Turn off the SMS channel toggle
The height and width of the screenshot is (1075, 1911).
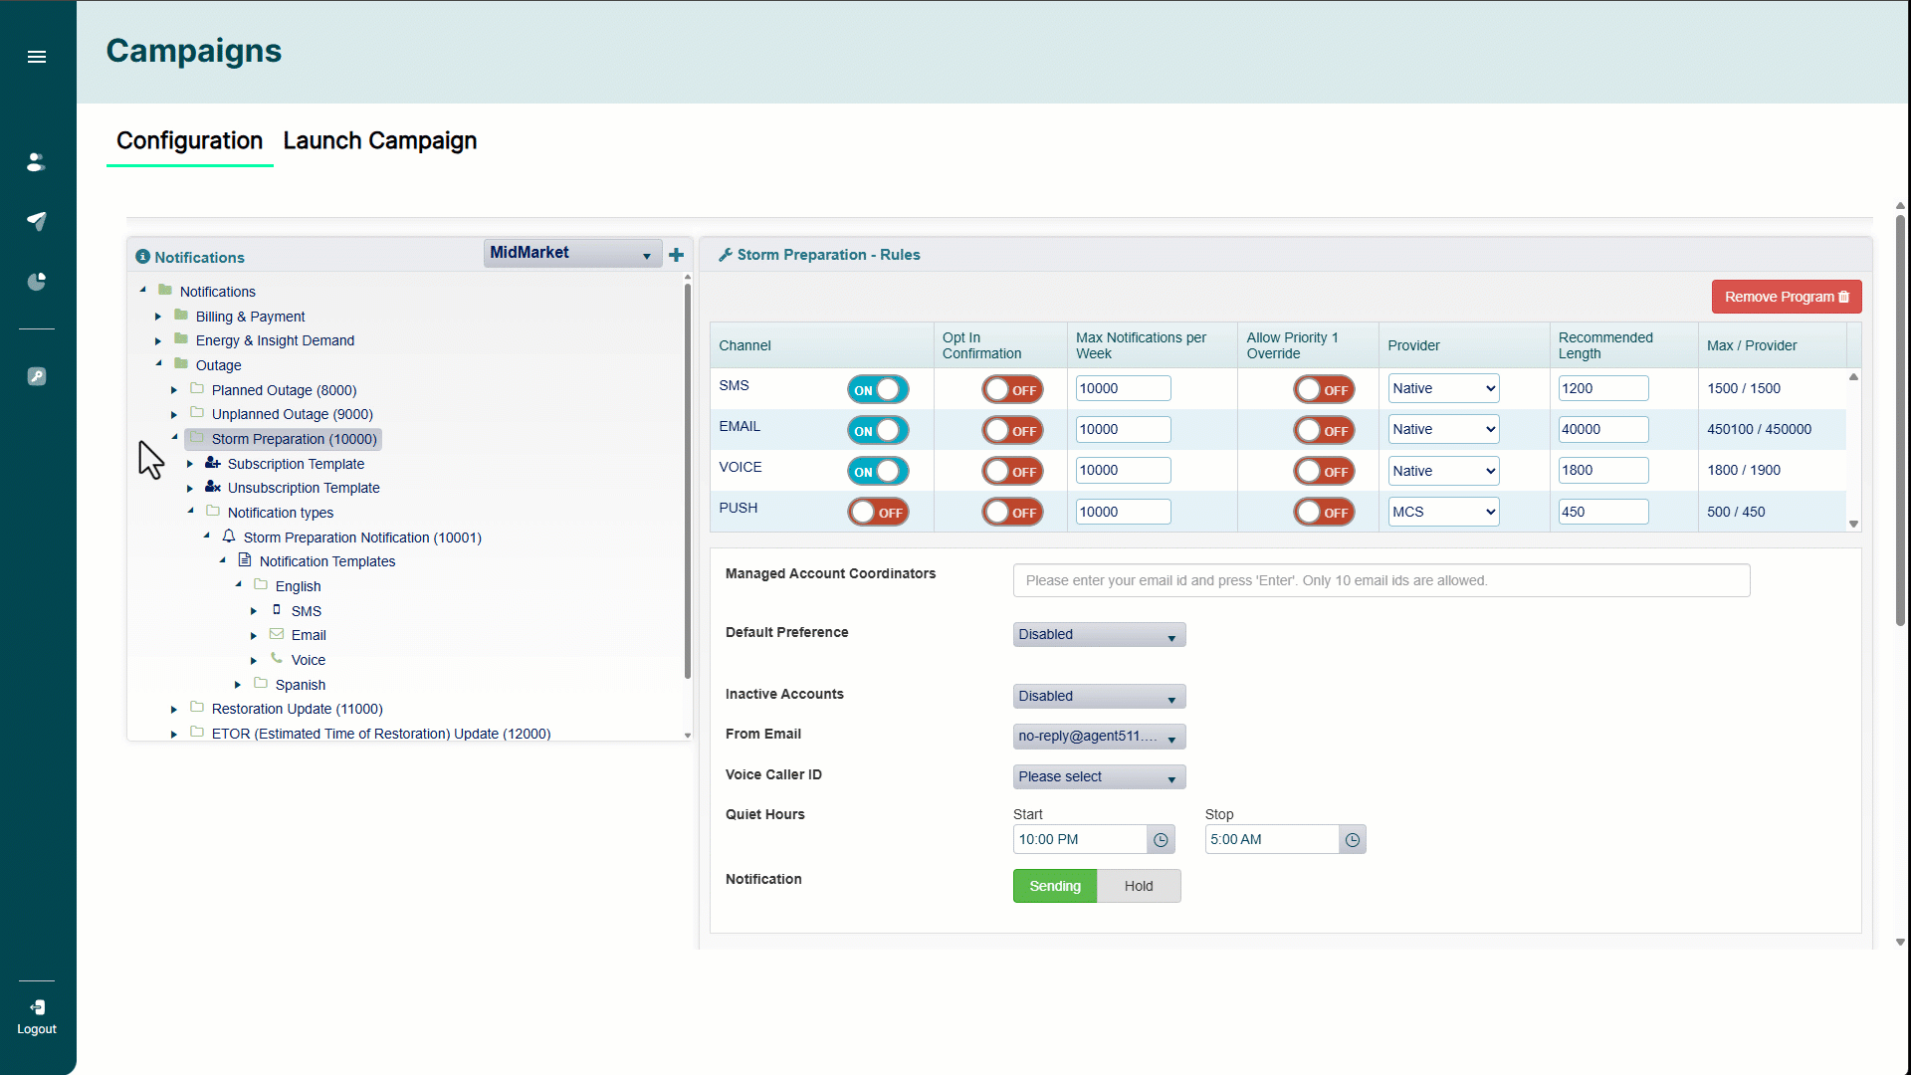click(x=878, y=389)
